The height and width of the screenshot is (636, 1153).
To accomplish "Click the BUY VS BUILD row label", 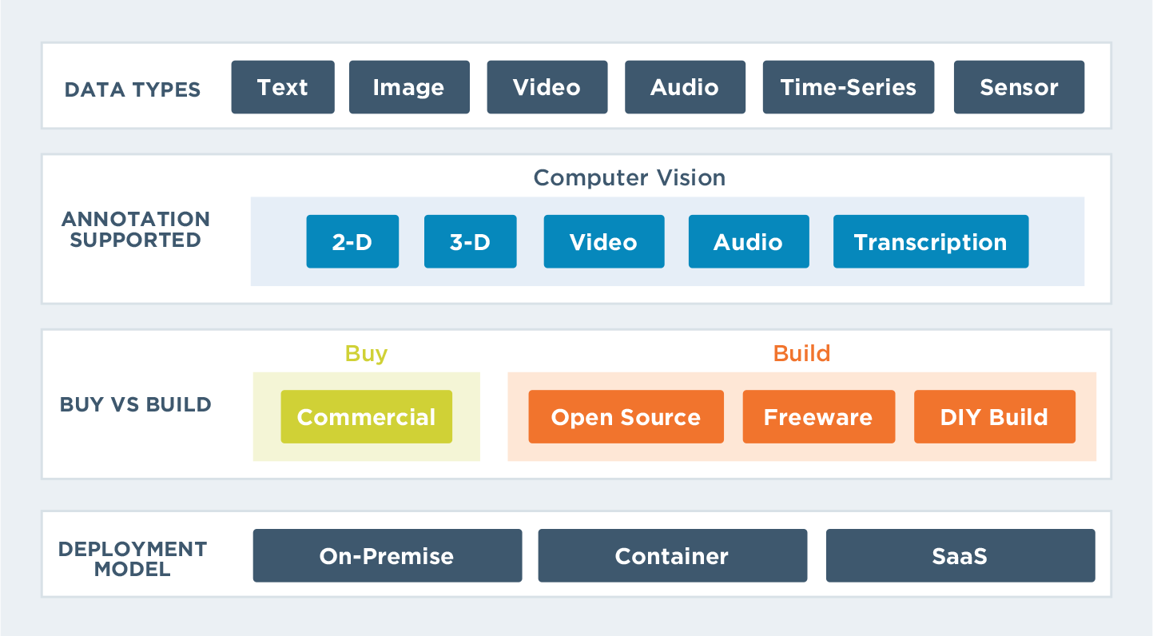I will click(136, 404).
